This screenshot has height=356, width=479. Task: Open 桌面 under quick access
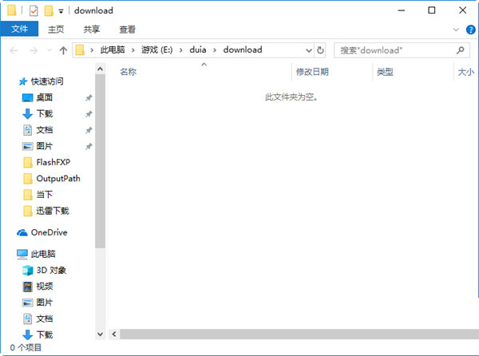45,97
